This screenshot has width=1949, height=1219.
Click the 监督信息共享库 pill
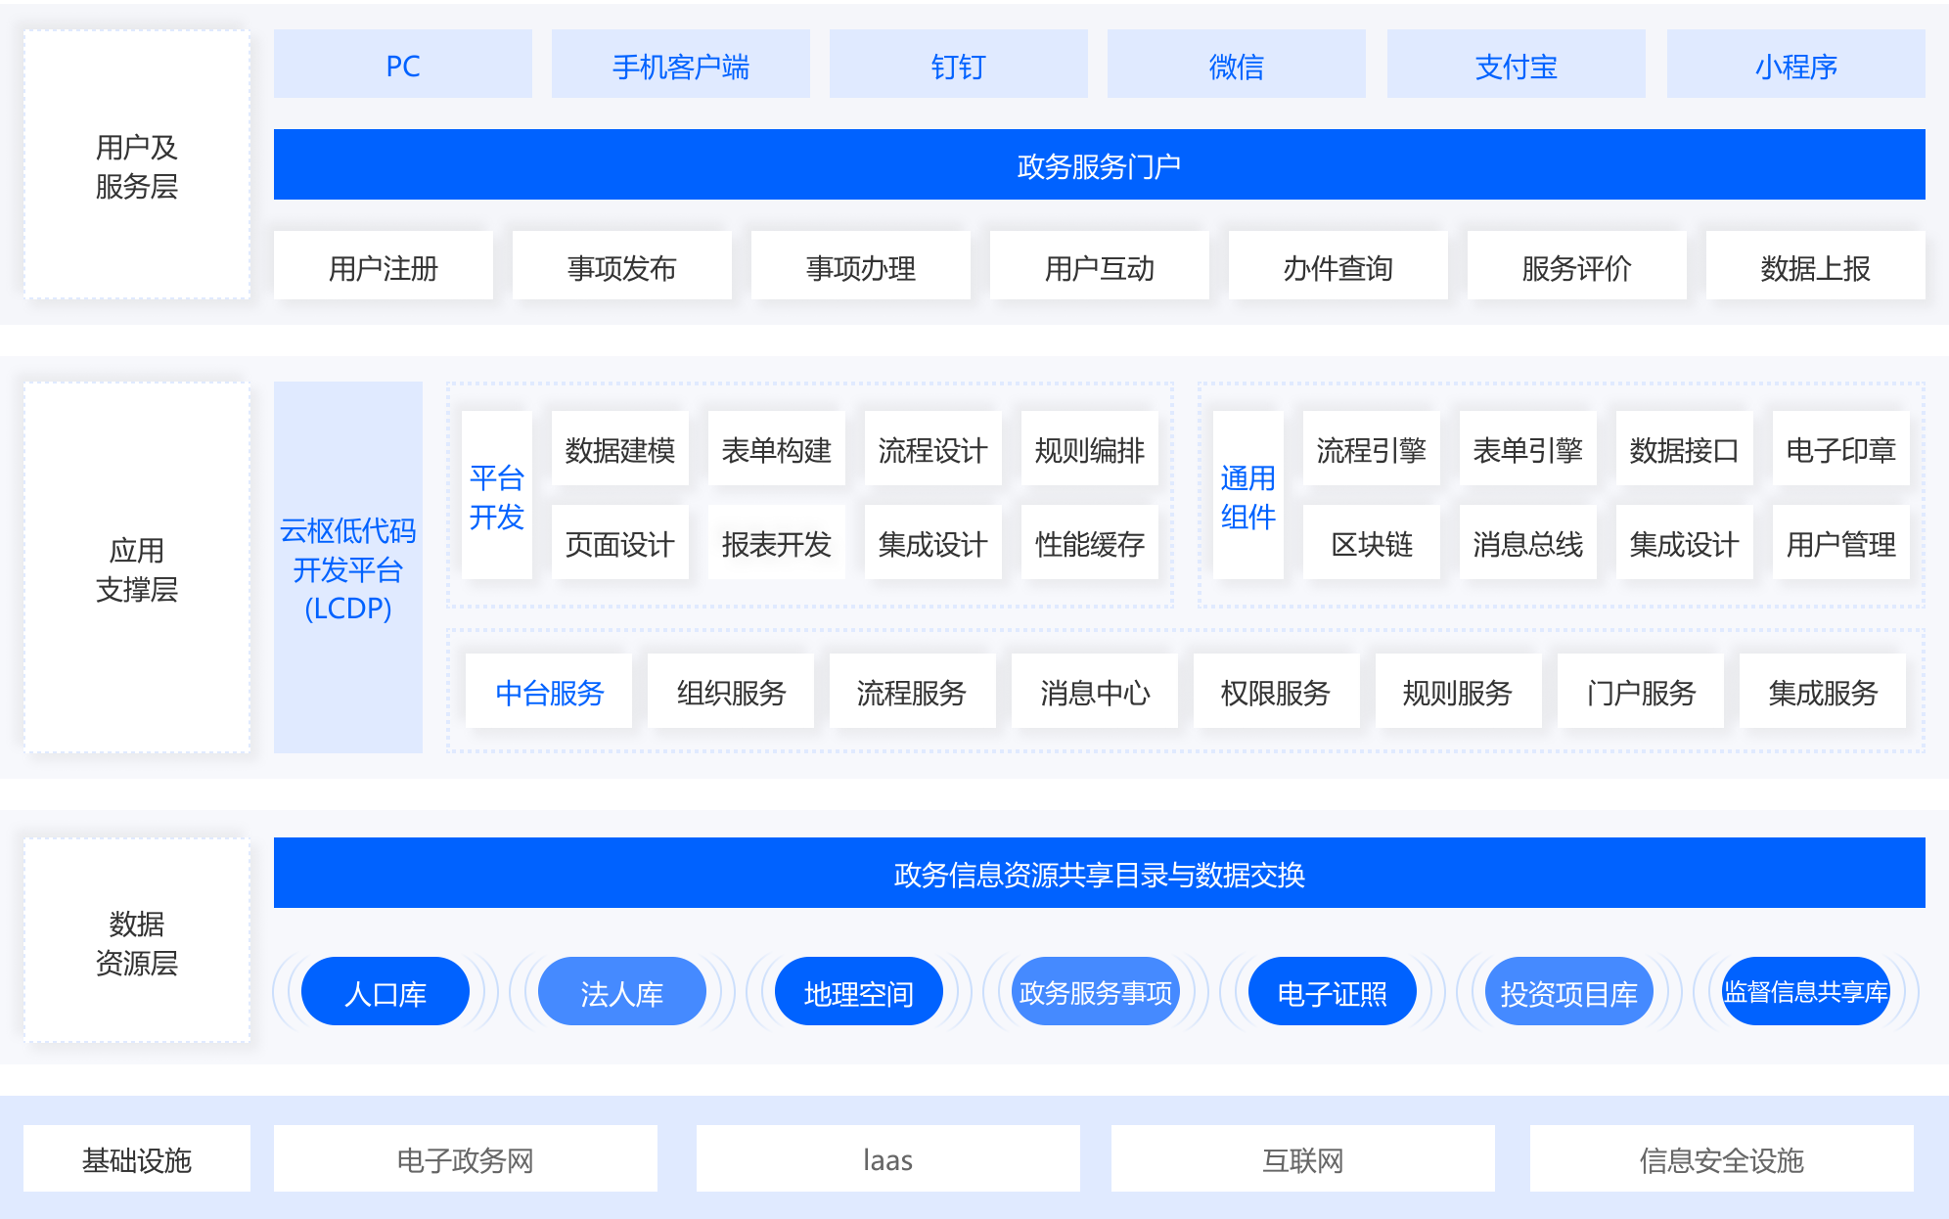click(1805, 992)
